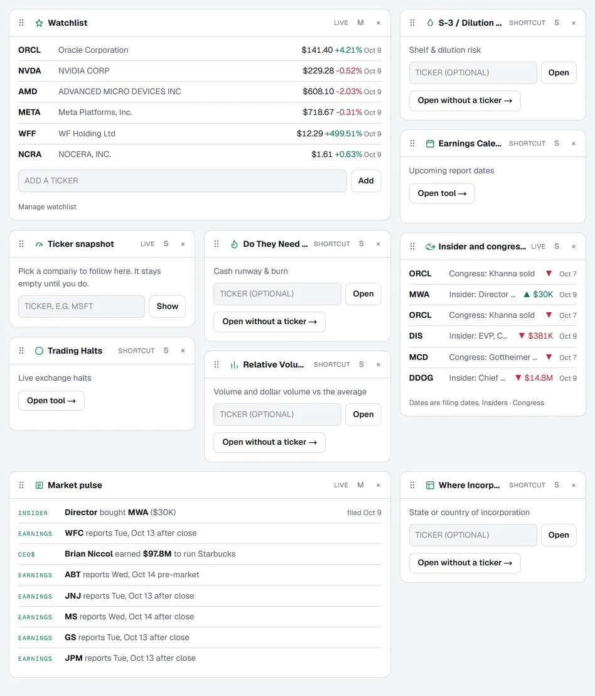This screenshot has height=696, width=595.
Task: Open the Congress footer link
Action: coord(528,403)
